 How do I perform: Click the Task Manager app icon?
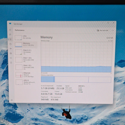point(10,24)
